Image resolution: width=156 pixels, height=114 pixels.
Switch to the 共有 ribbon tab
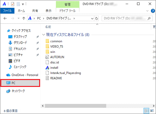[35, 11]
